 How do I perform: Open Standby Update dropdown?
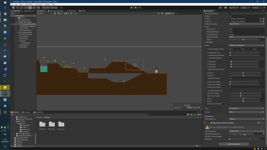(x=247, y=24)
